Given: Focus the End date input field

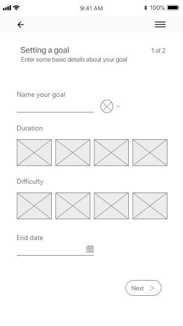Looking at the screenshot, I should pyautogui.click(x=55, y=249).
